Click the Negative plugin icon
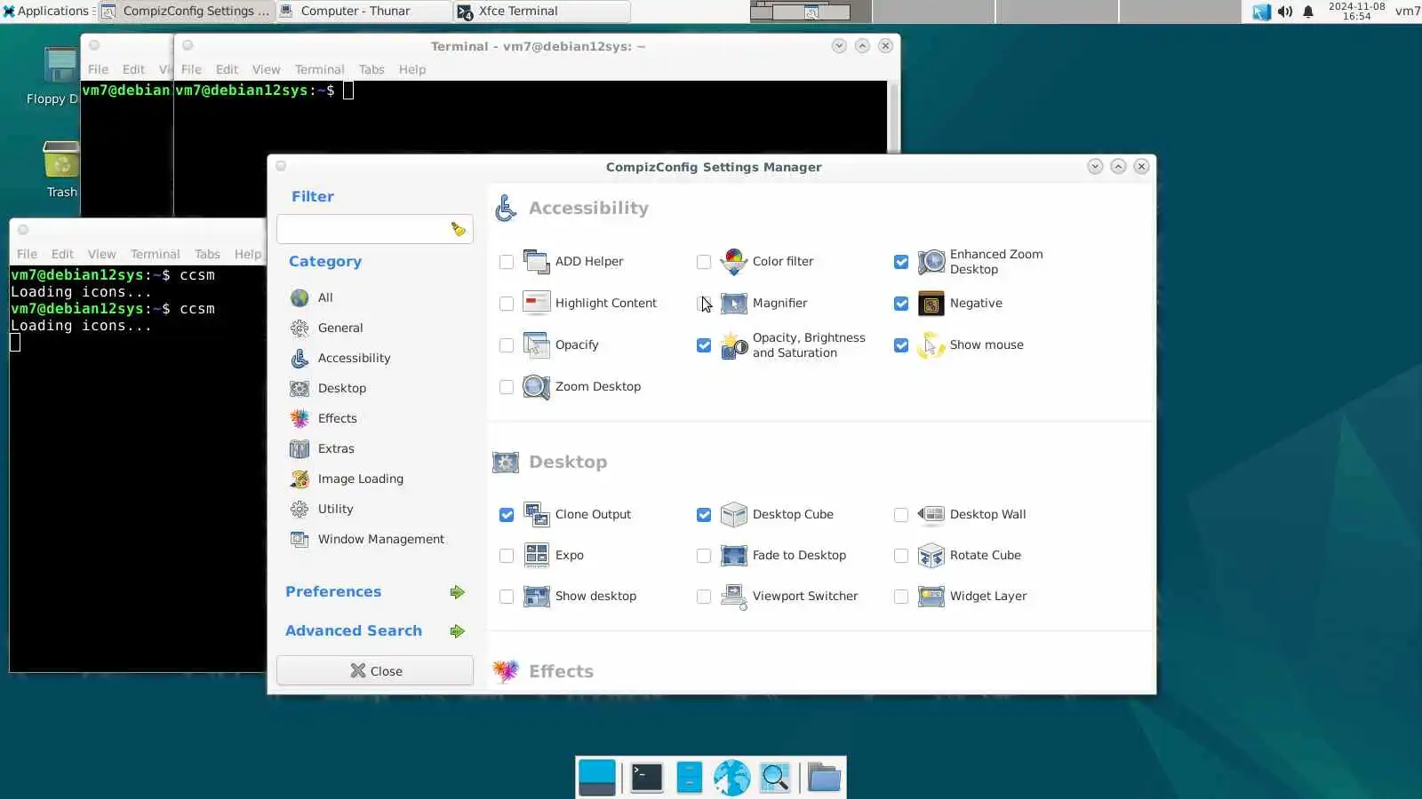This screenshot has width=1422, height=799. tap(931, 304)
